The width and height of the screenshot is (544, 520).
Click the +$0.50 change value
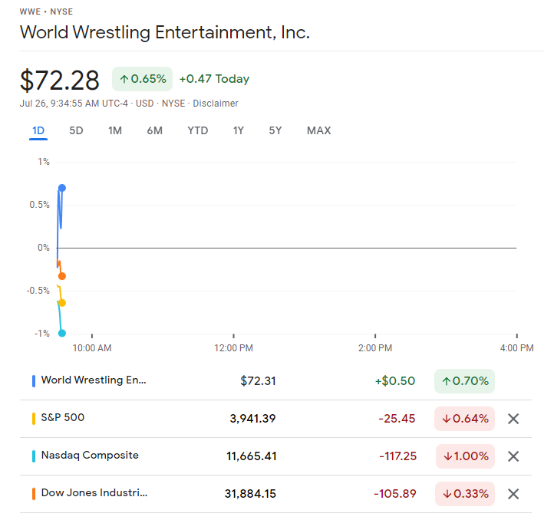395,381
